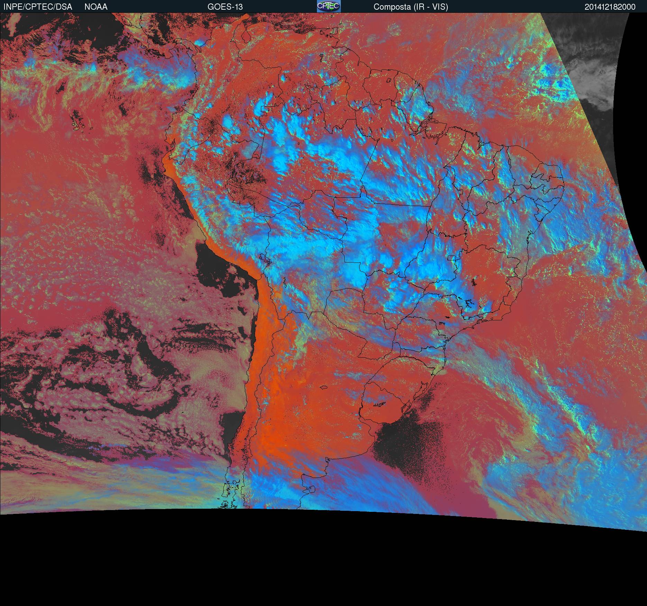The height and width of the screenshot is (606, 647).
Task: Click the 201412182000 timestamp
Action: (610, 7)
